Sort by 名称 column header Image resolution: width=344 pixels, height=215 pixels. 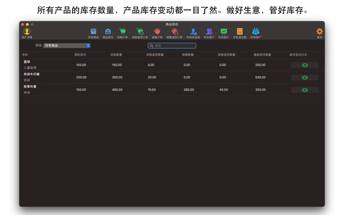[x=25, y=55]
